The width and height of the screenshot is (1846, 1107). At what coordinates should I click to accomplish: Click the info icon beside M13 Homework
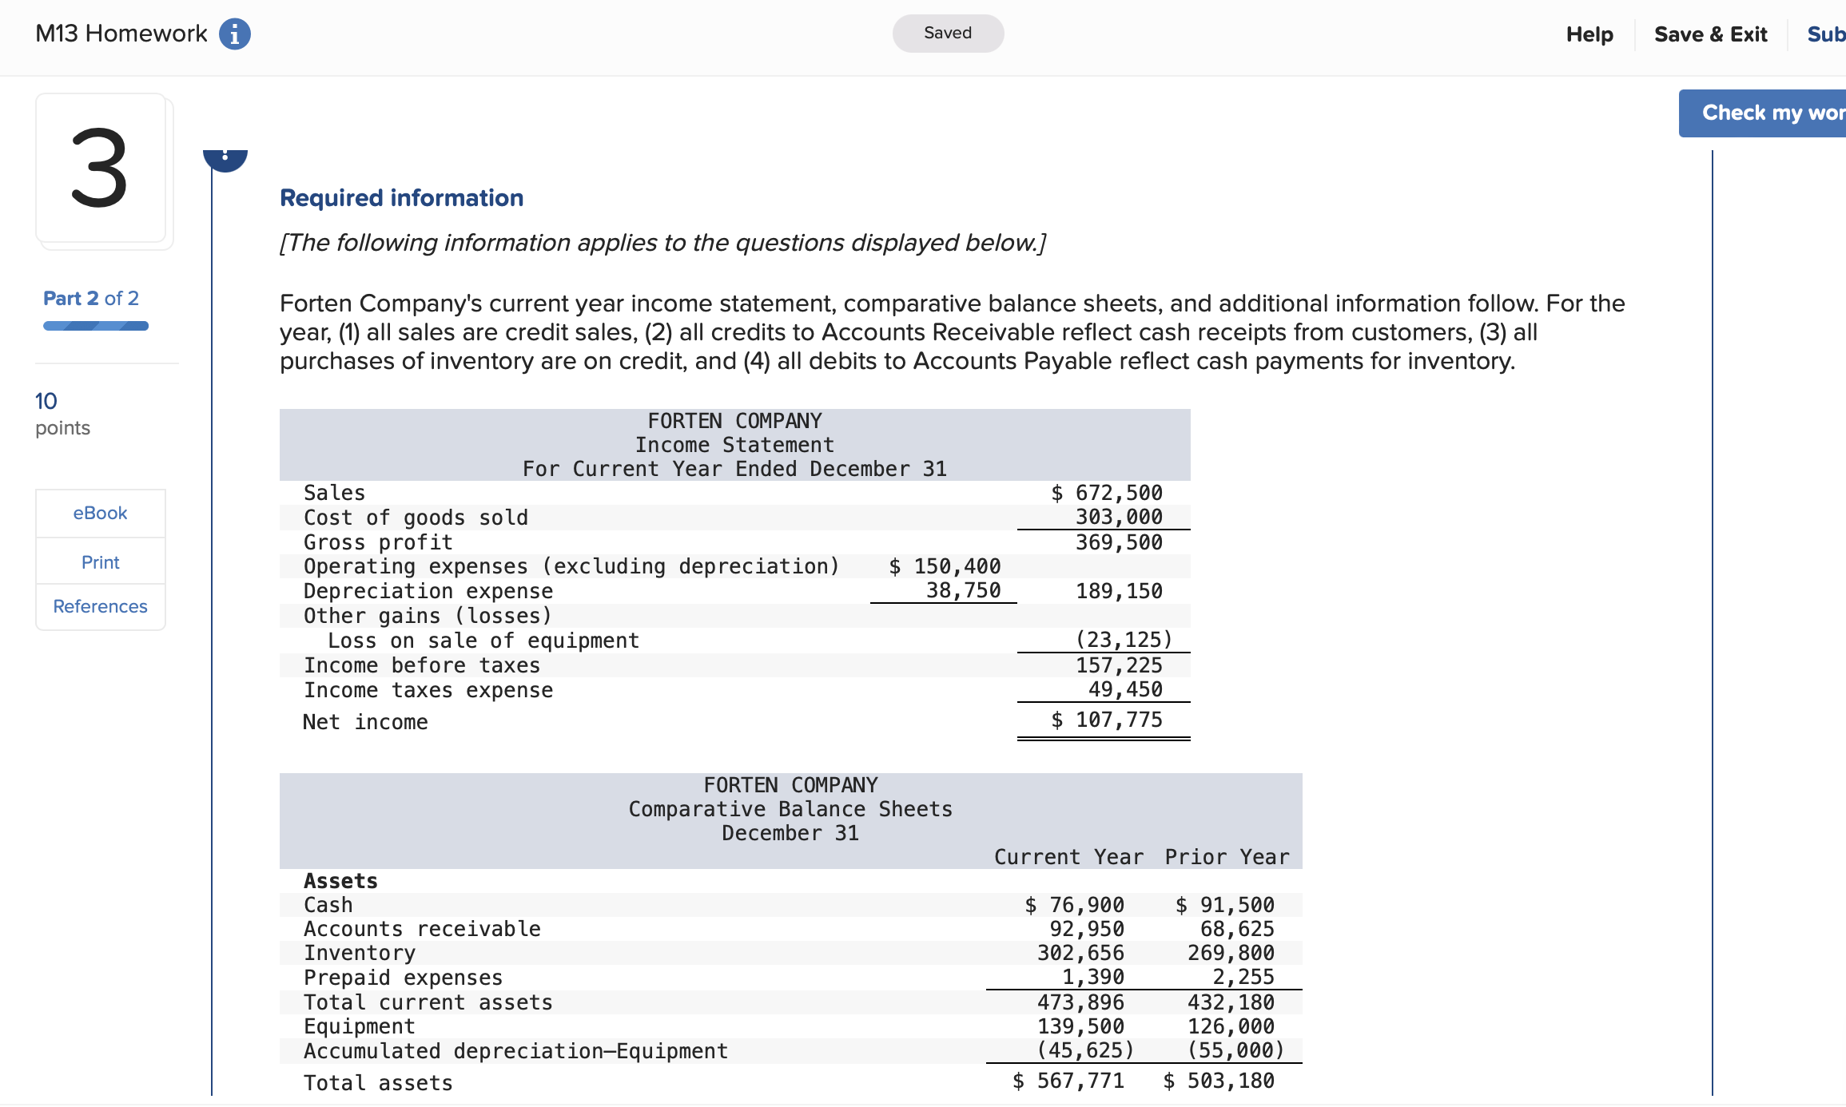(234, 34)
